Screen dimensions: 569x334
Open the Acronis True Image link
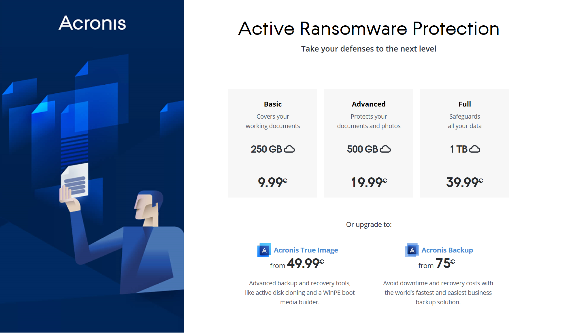pyautogui.click(x=306, y=250)
